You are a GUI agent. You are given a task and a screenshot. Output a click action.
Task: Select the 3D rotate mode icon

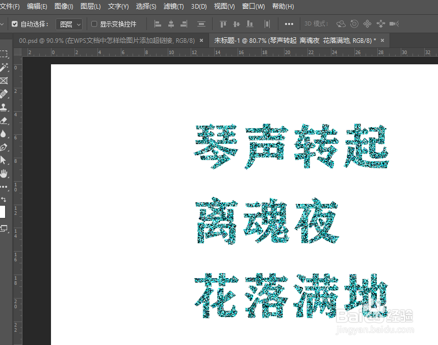coord(341,24)
